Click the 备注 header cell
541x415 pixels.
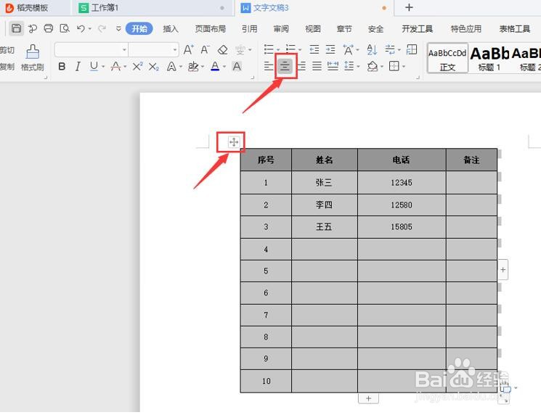(471, 160)
